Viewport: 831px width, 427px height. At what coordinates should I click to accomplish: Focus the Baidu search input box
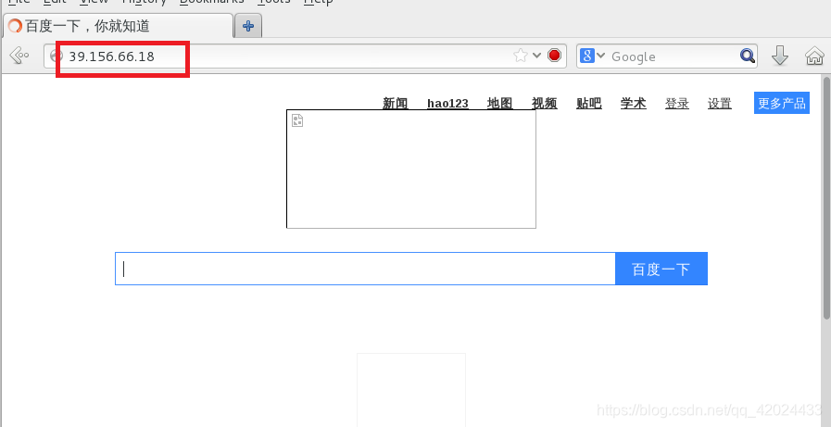point(365,269)
